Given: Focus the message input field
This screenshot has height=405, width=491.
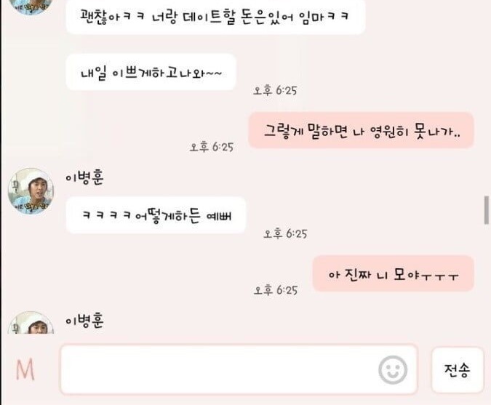Looking at the screenshot, I should [x=239, y=369].
